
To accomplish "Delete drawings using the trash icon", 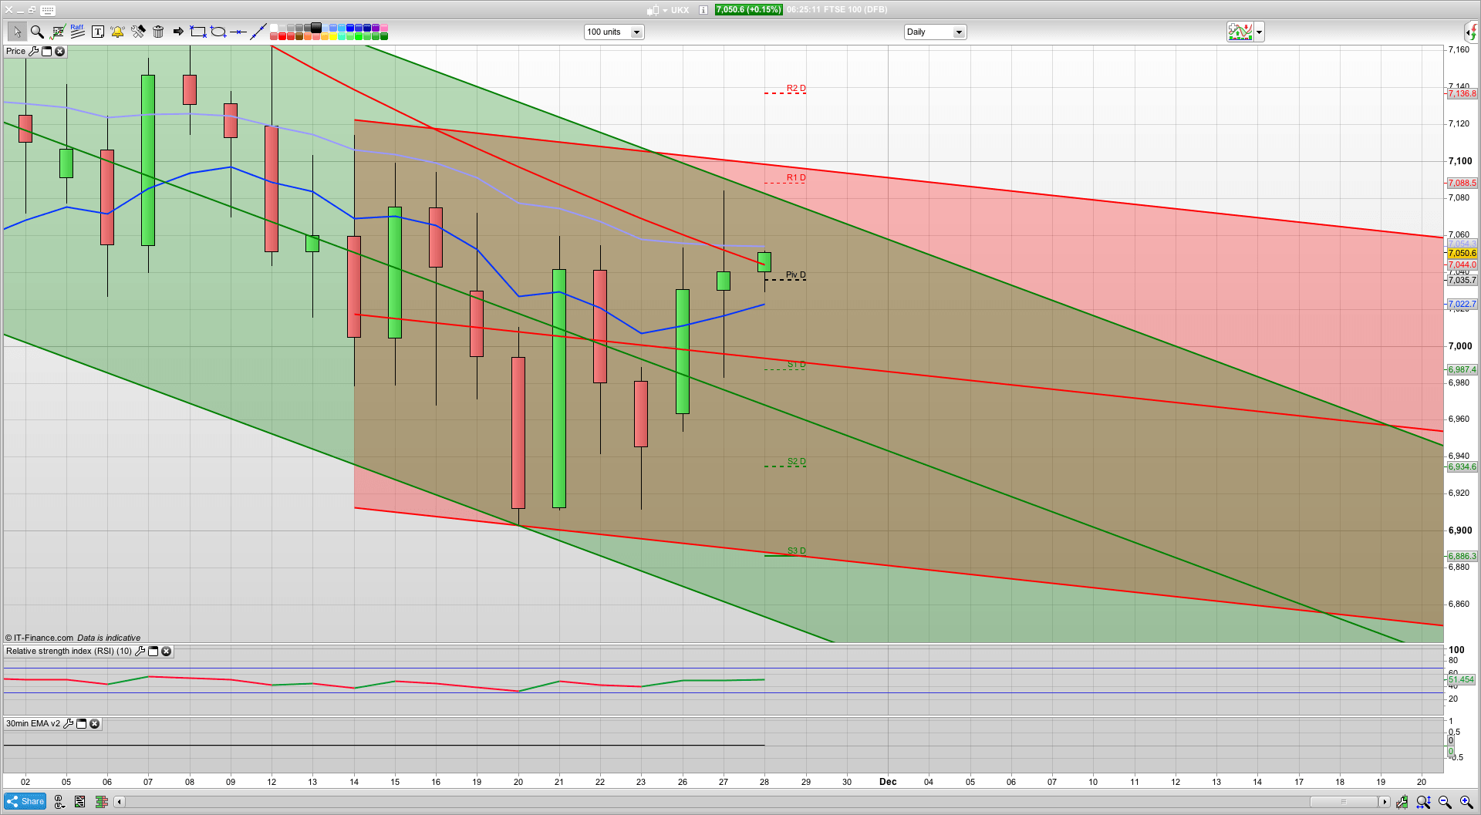I will [x=157, y=32].
